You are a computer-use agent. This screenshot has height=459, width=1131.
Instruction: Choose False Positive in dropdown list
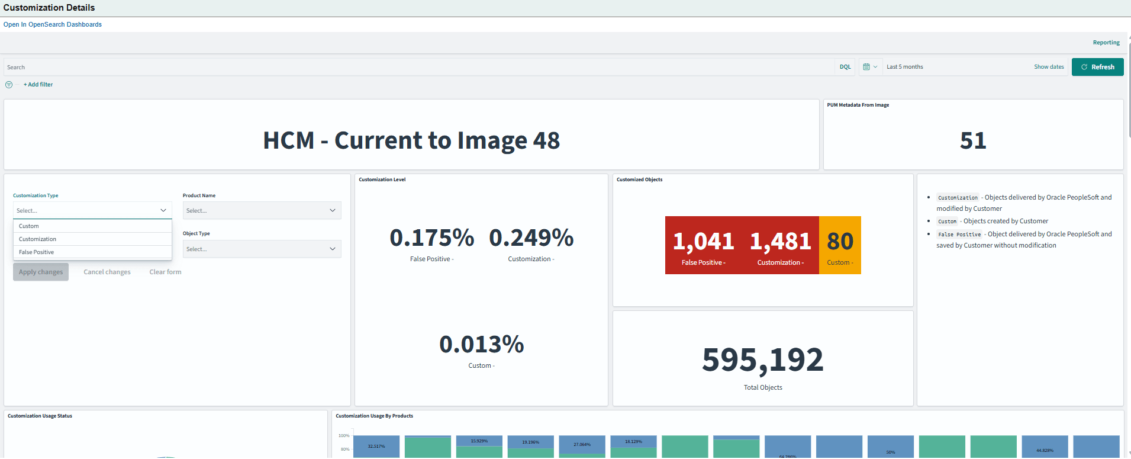point(92,252)
